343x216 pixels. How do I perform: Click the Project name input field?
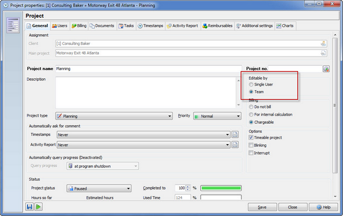click(149, 69)
